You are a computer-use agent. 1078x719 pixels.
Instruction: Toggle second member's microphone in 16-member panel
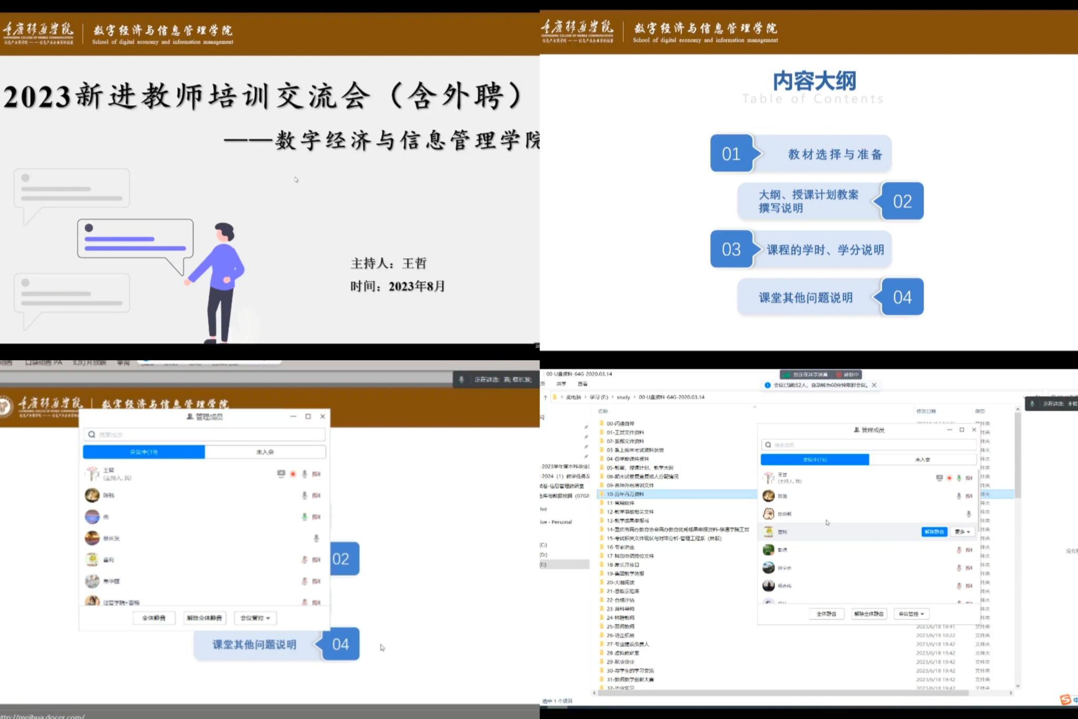[x=959, y=496]
